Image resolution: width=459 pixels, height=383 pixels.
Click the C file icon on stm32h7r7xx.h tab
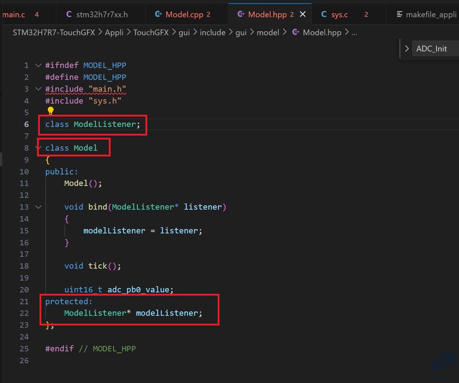click(x=69, y=14)
